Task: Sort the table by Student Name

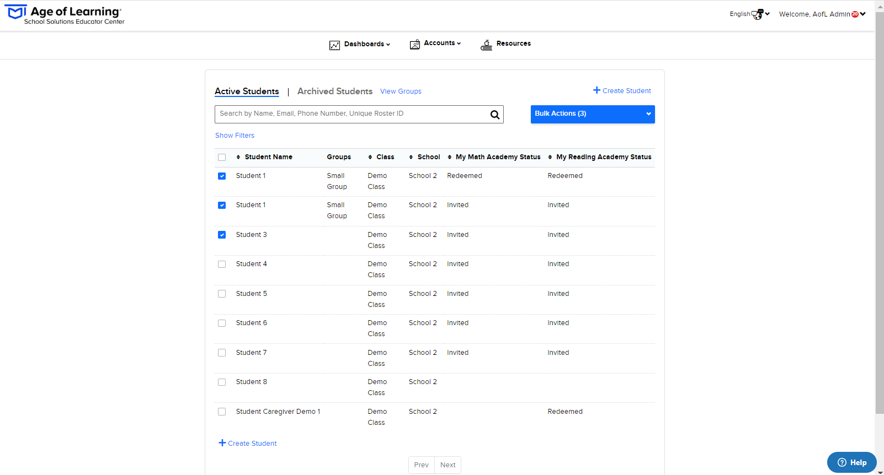Action: [264, 157]
